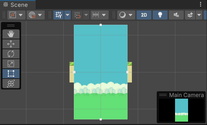Viewport: 207px width, 125px height.
Task: Click the top-center rect handle of the background
Action: click(x=101, y=25)
